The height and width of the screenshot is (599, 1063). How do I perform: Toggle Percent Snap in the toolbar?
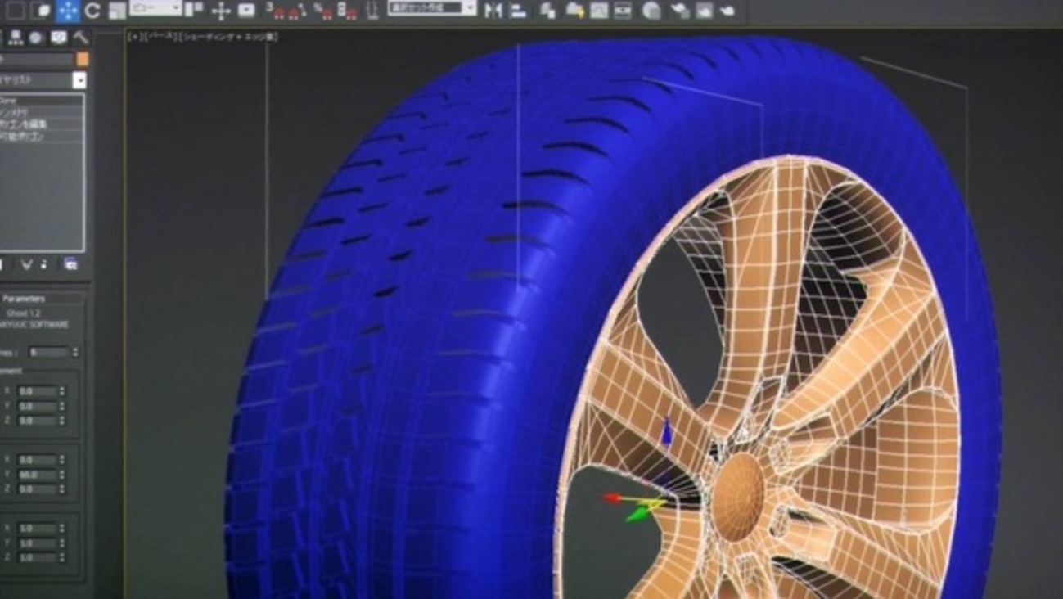(x=323, y=10)
